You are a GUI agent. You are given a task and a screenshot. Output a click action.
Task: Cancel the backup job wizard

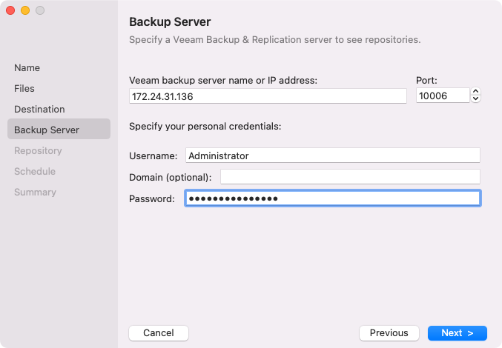click(x=158, y=333)
